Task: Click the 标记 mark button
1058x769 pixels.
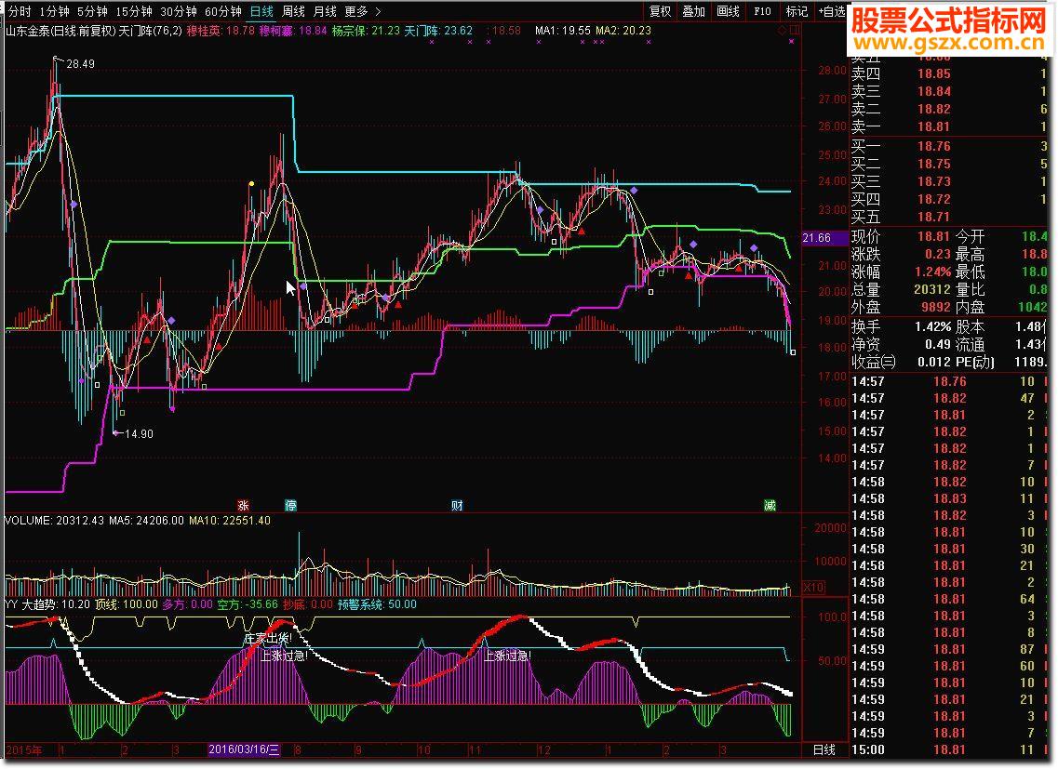Action: [x=797, y=11]
